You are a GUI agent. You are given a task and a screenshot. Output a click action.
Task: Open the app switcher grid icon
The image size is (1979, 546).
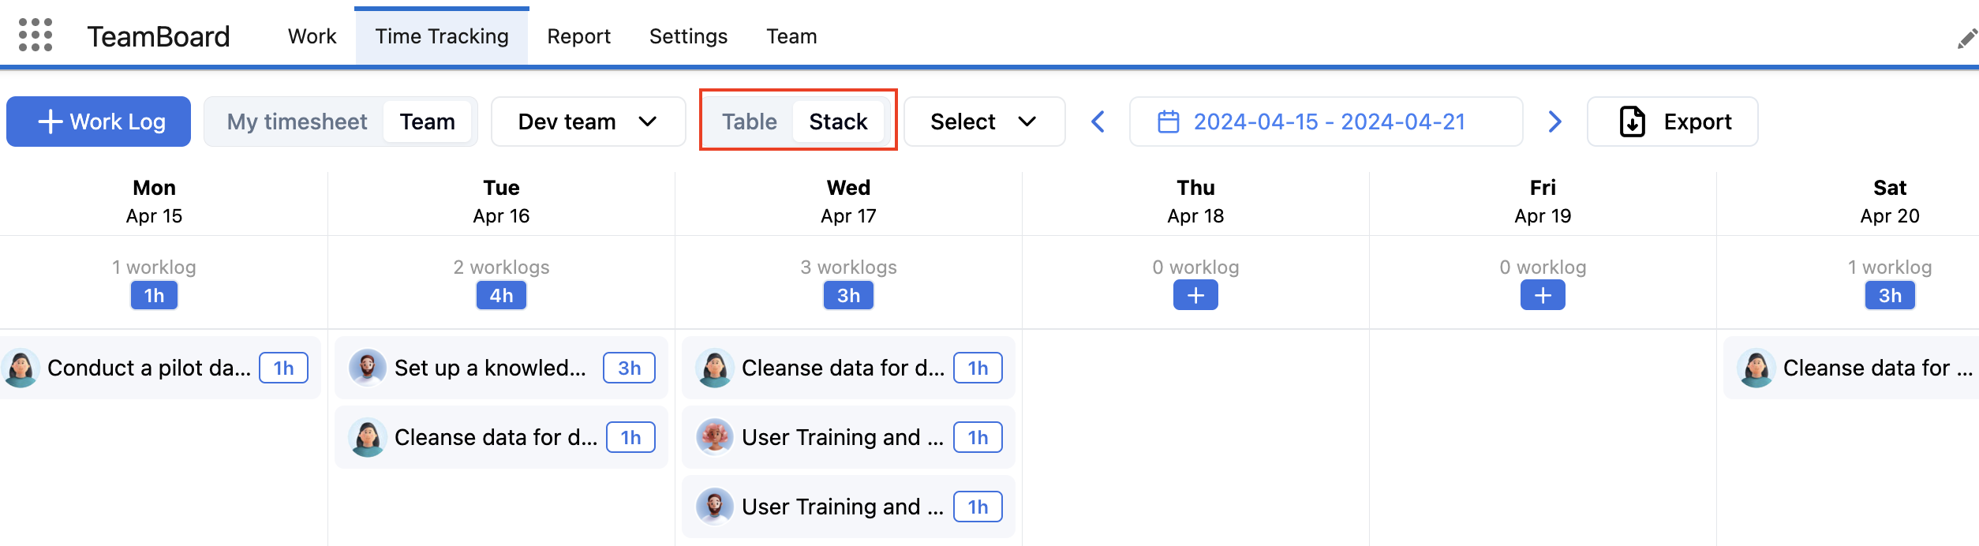pyautogui.click(x=36, y=36)
